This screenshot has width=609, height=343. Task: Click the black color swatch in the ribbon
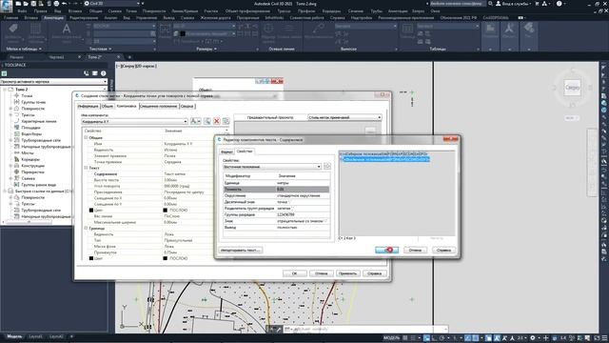183,34
